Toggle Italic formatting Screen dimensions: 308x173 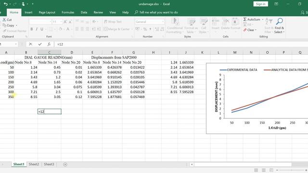37,29
